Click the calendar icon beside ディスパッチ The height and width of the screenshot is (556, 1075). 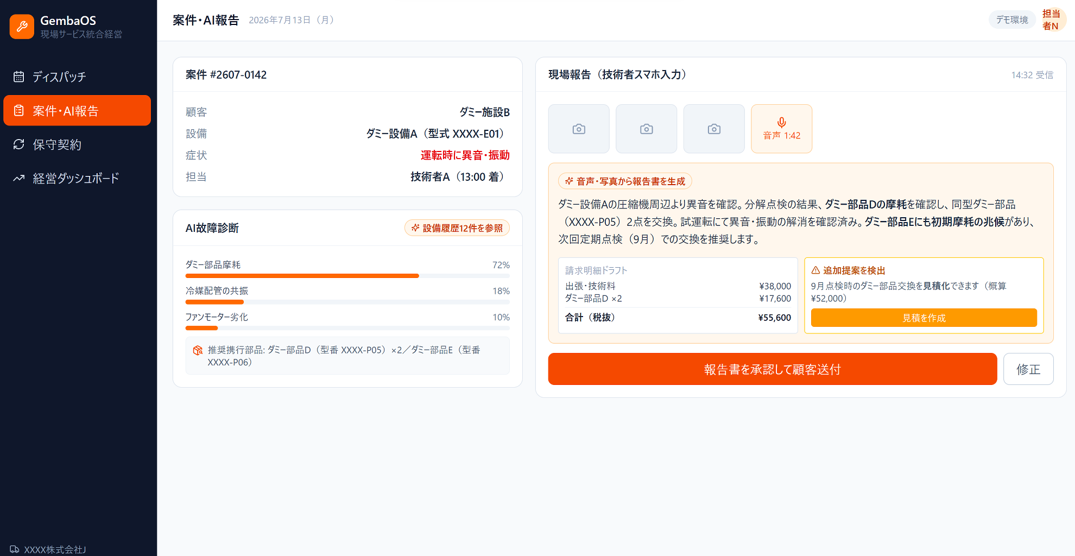point(19,77)
